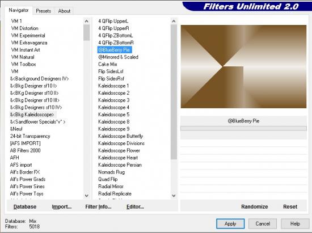Viewport: 312px width, 233px height.
Task: Click the filter list scrollbar thumb
Action: pos(174,92)
